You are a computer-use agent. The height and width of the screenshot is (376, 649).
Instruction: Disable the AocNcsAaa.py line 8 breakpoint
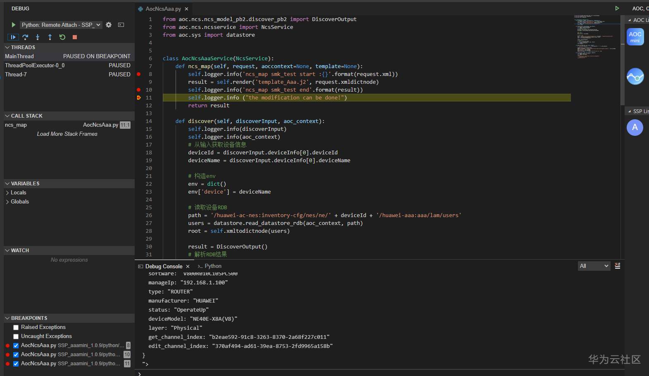[16, 345]
